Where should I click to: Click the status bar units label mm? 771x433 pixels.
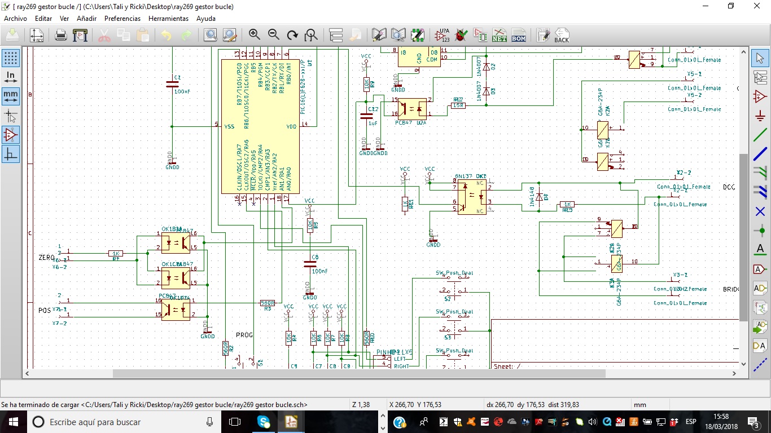click(639, 405)
